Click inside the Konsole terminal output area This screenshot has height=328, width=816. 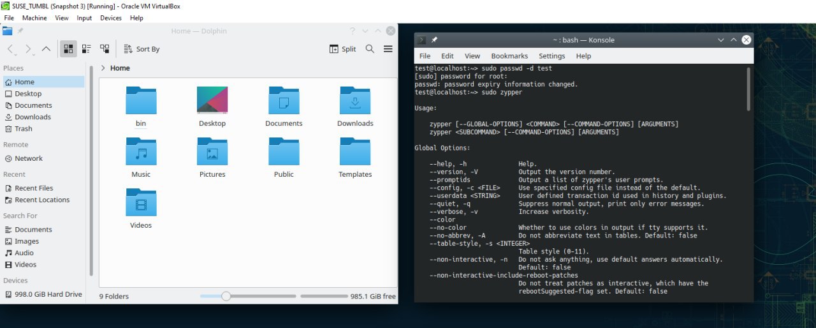[x=579, y=183]
